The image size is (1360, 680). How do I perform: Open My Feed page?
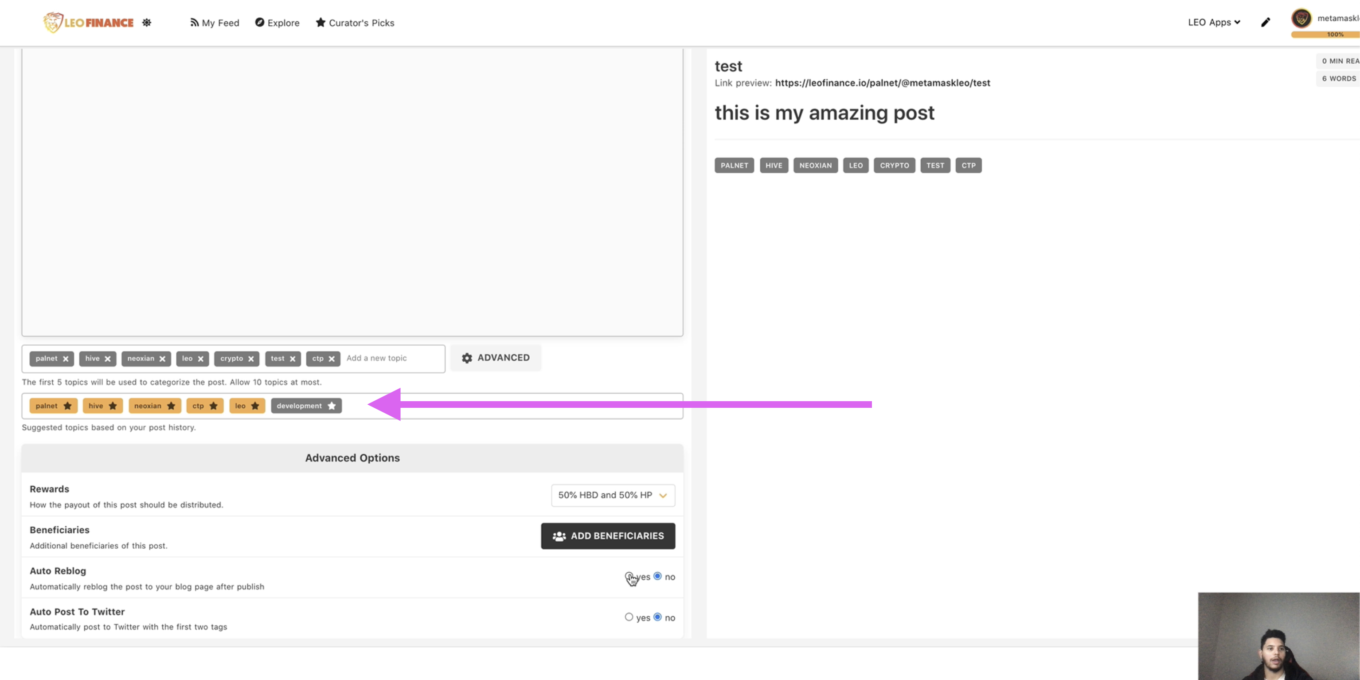215,23
